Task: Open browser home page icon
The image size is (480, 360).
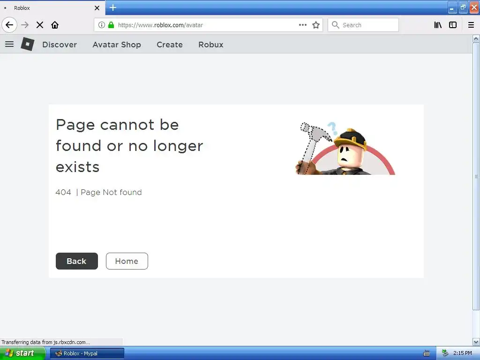Action: click(x=55, y=25)
